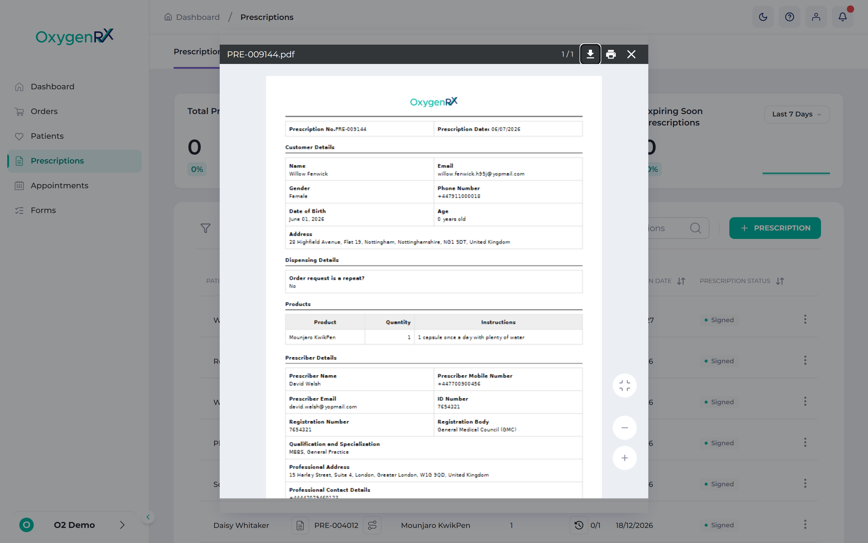Click the PDF title PRE-009144.pdf
868x543 pixels.
261,54
